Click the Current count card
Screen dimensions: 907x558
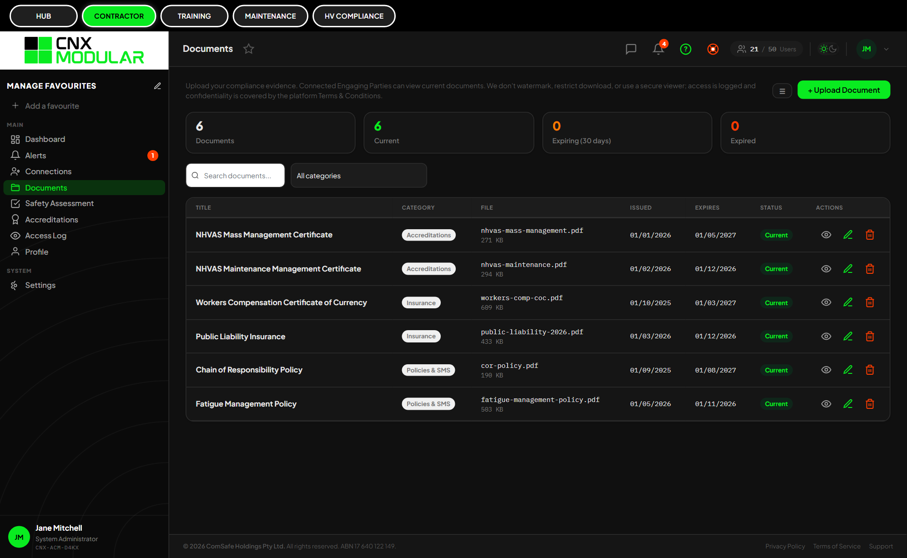pyautogui.click(x=448, y=133)
